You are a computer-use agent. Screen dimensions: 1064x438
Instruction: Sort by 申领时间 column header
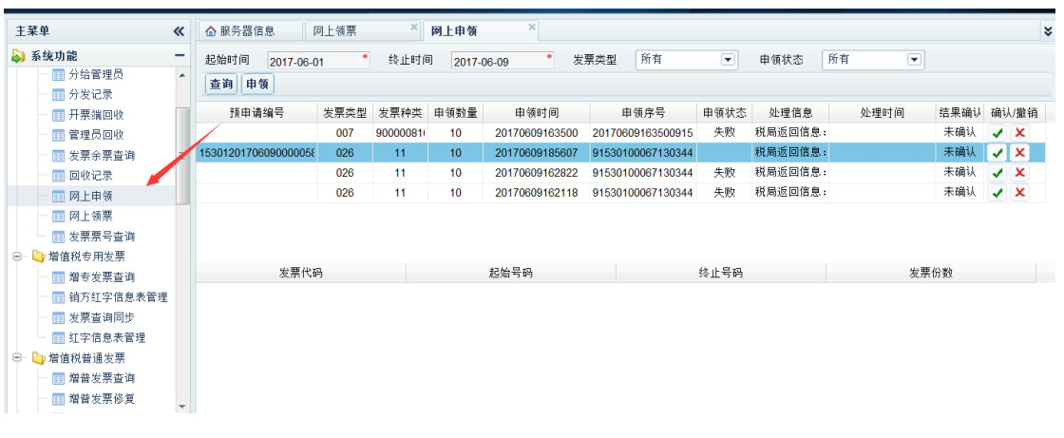coord(537,113)
